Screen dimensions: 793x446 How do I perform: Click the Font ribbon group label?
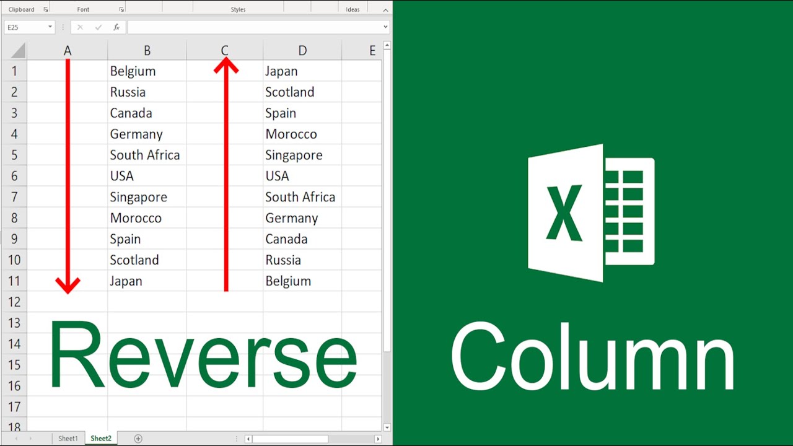83,10
